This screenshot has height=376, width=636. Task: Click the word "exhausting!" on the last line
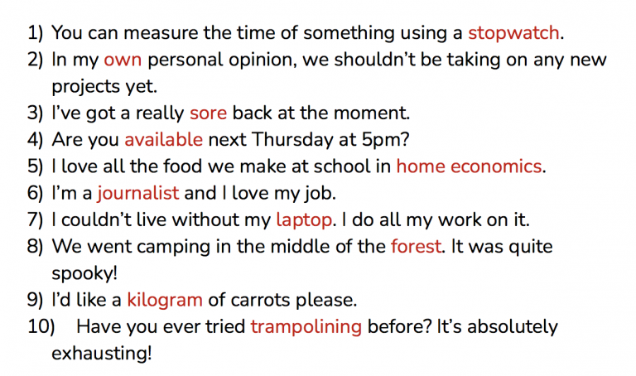(x=101, y=354)
